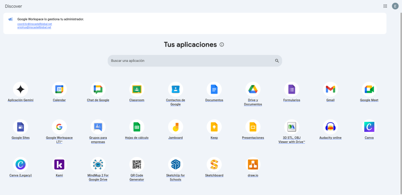Open the draw.io app icon
The height and width of the screenshot is (195, 402).
[x=253, y=164]
